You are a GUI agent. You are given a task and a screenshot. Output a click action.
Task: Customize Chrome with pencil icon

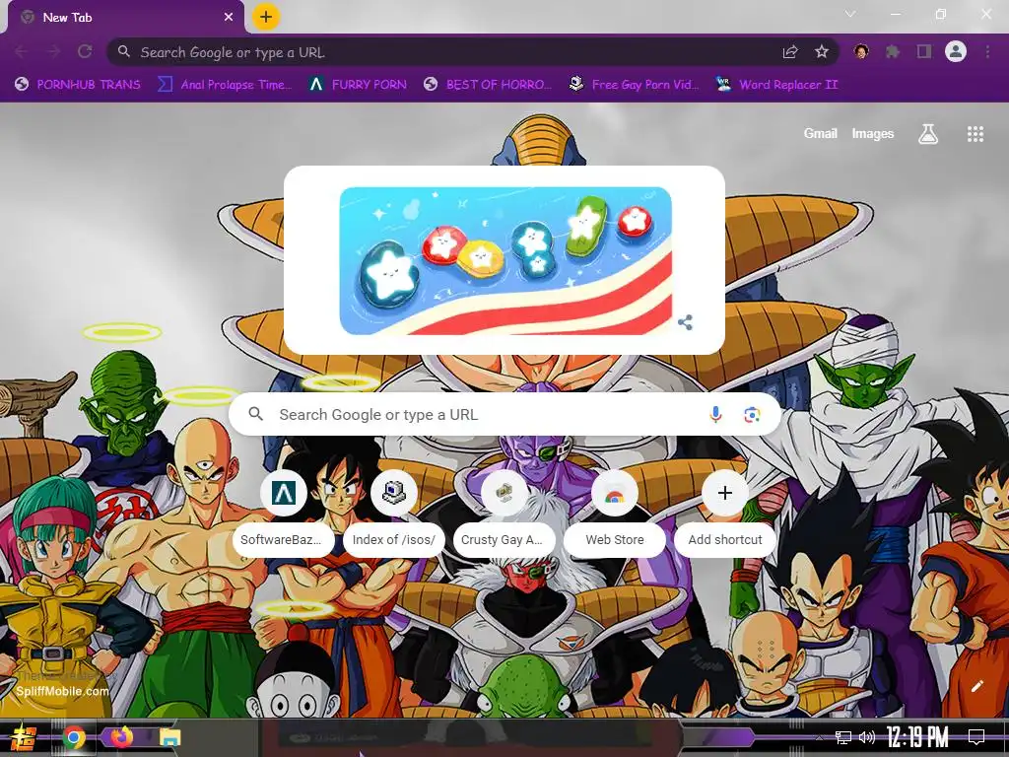pos(976,686)
